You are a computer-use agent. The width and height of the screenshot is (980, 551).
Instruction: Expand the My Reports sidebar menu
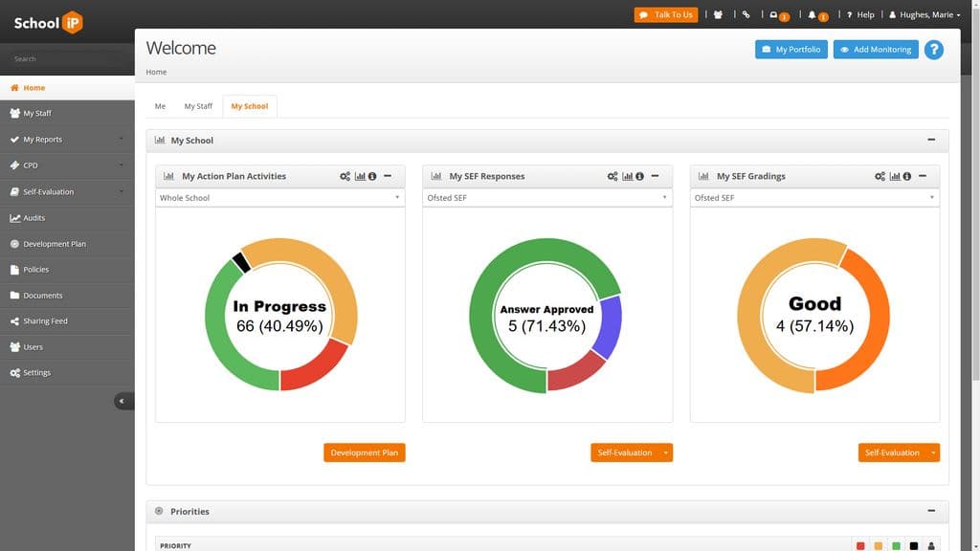(44, 139)
